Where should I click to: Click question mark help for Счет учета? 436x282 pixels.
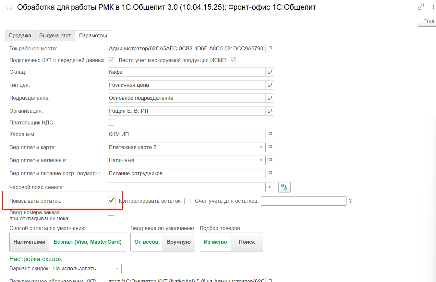[x=350, y=201]
